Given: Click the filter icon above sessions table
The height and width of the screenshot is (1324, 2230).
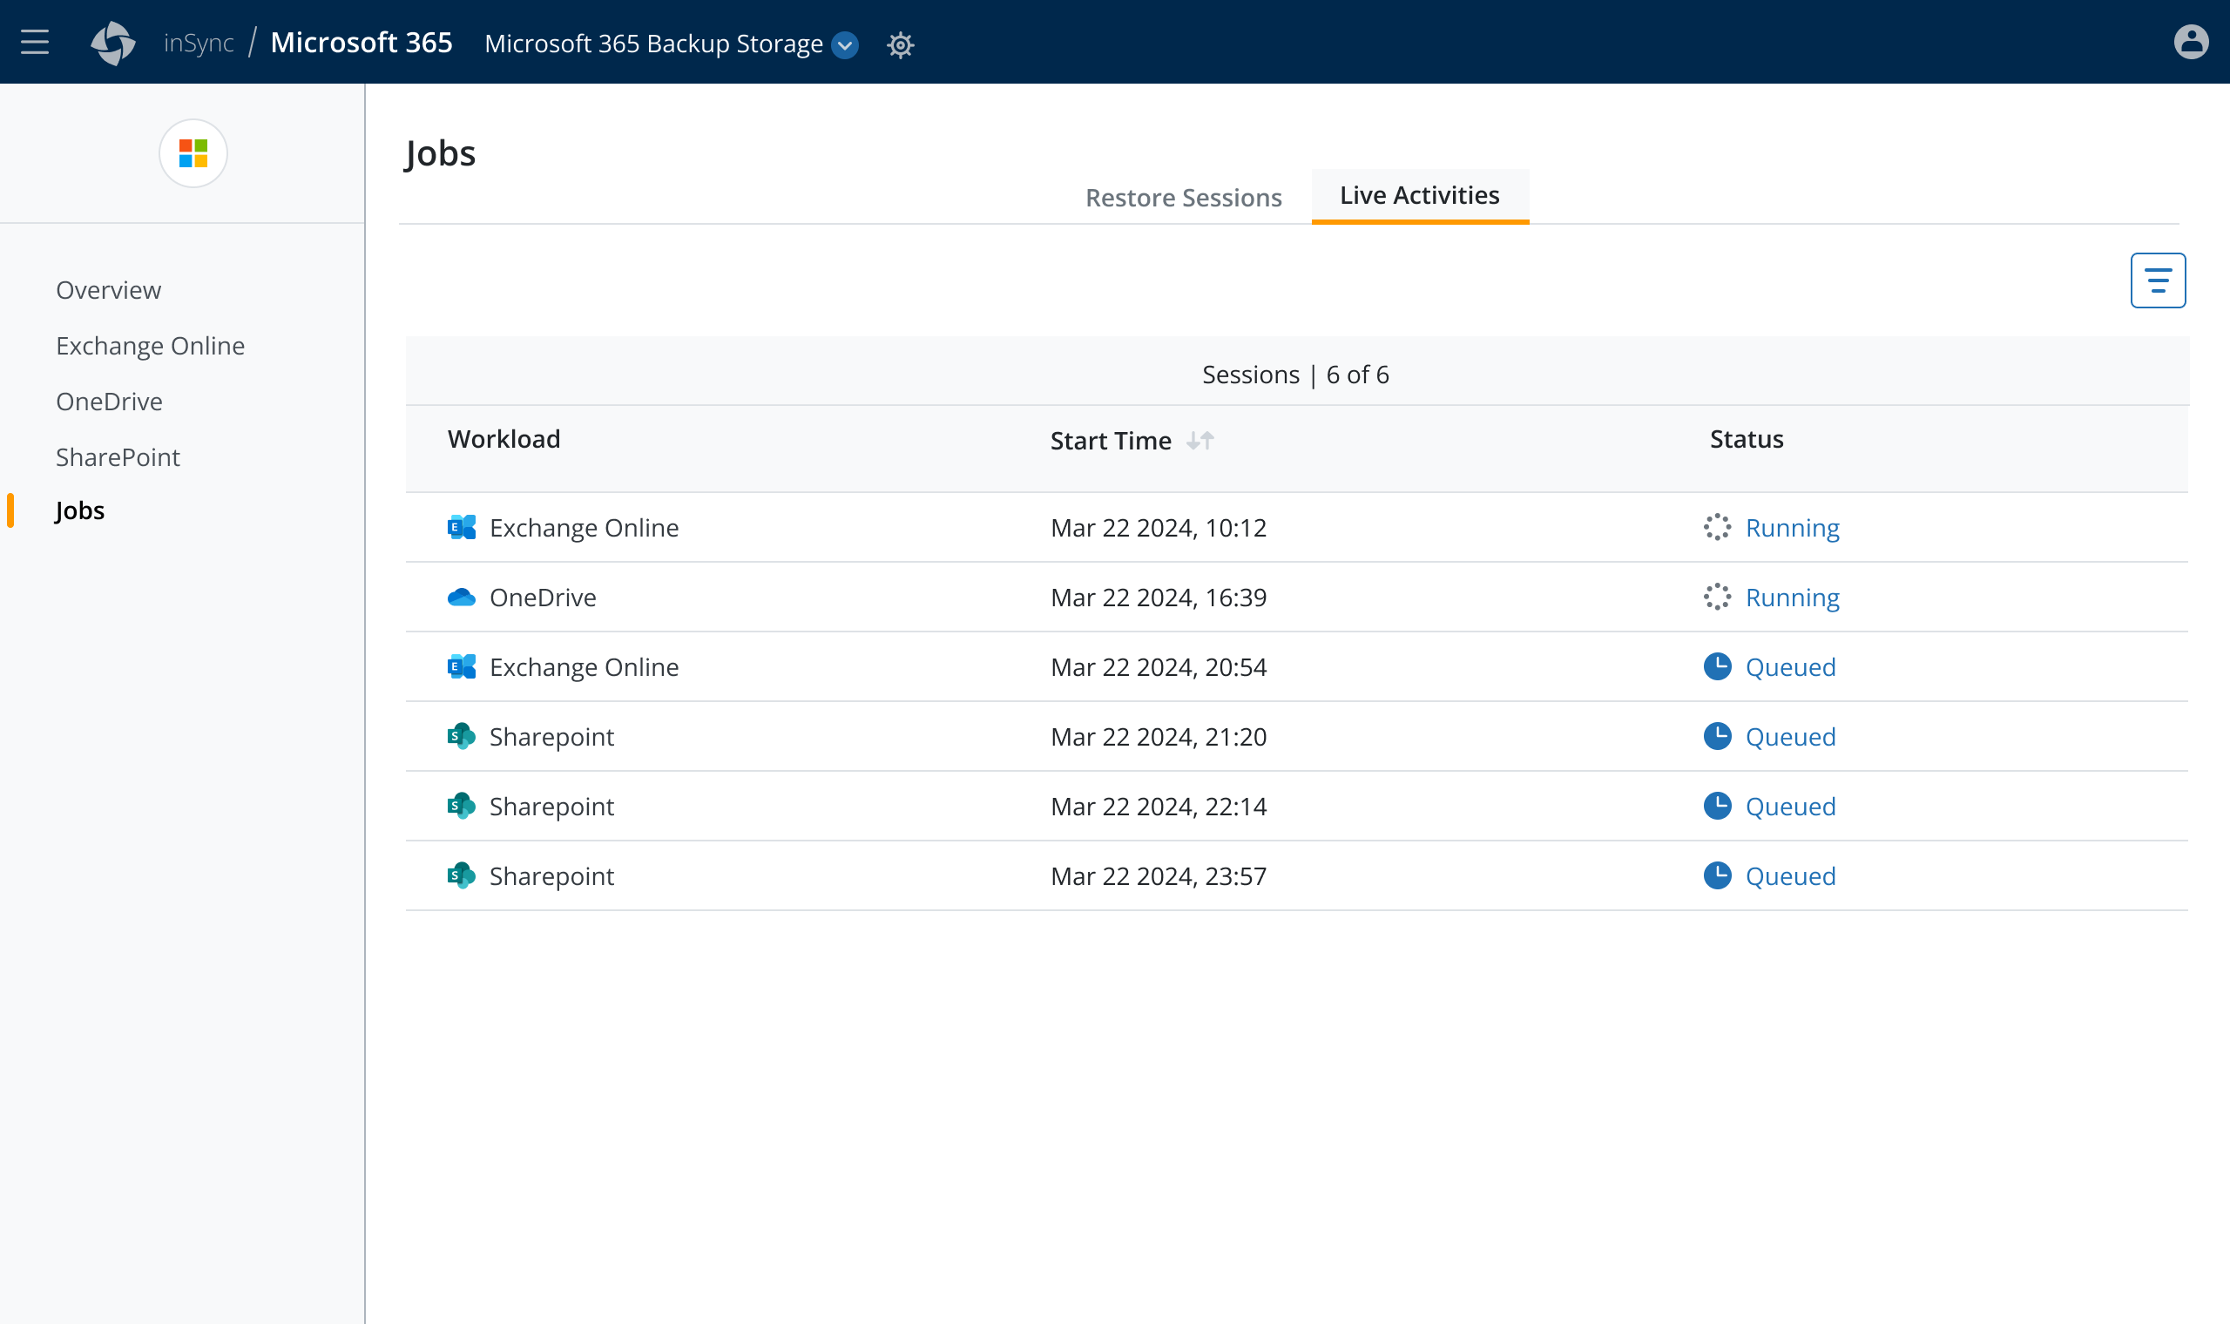Looking at the screenshot, I should click(x=2157, y=280).
